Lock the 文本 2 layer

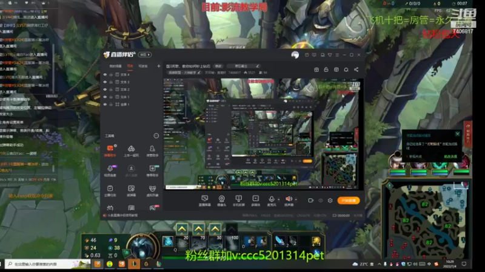click(111, 89)
